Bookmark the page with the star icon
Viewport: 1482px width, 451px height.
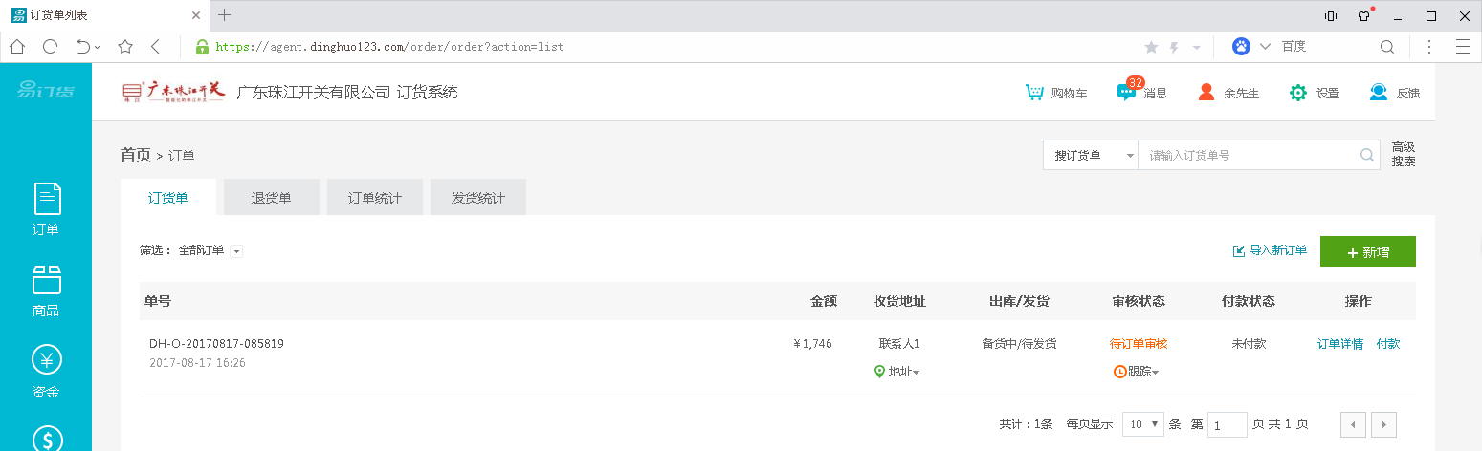[x=125, y=46]
